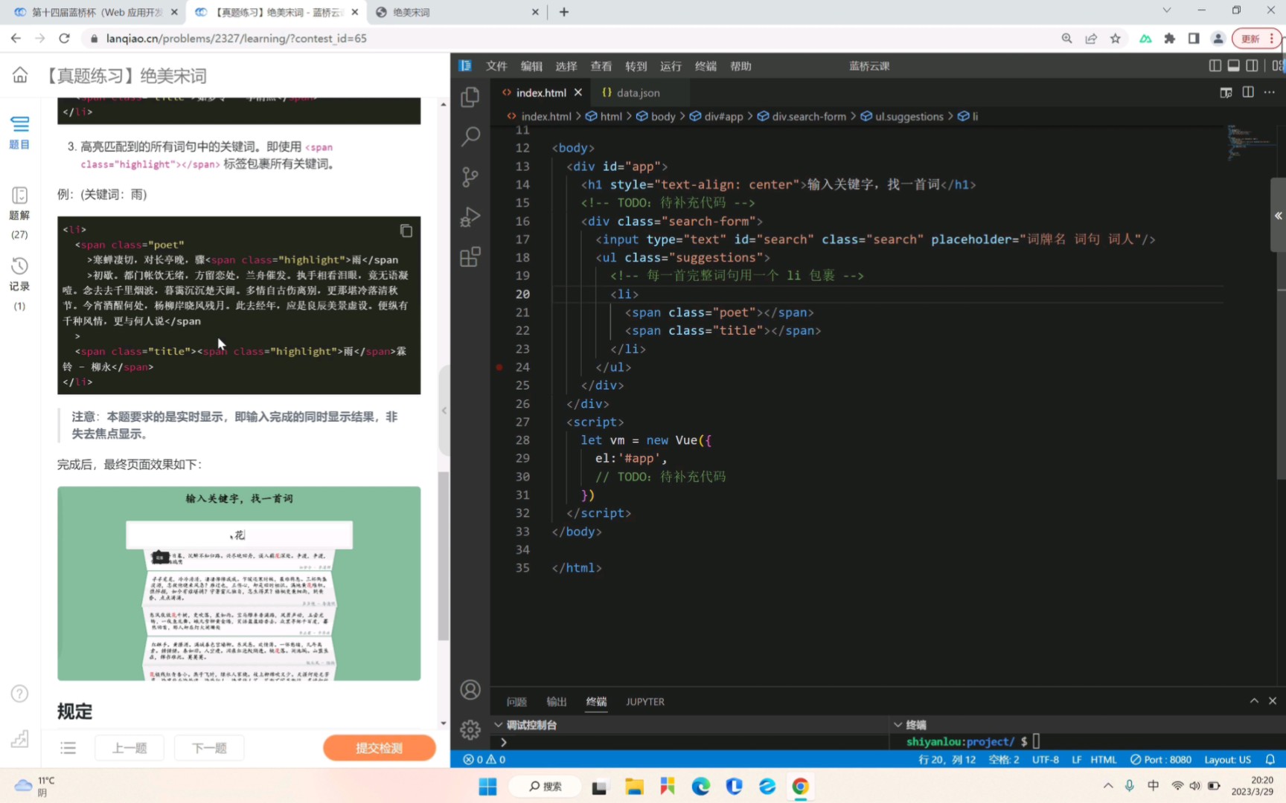Open the Run and Debug icon
This screenshot has width=1286, height=803.
click(x=470, y=217)
